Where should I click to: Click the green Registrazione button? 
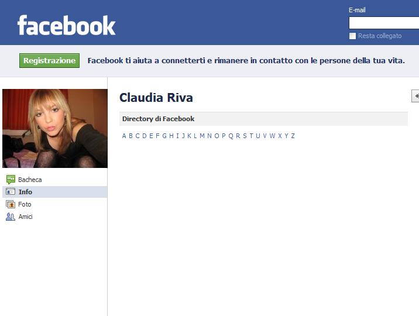(49, 61)
